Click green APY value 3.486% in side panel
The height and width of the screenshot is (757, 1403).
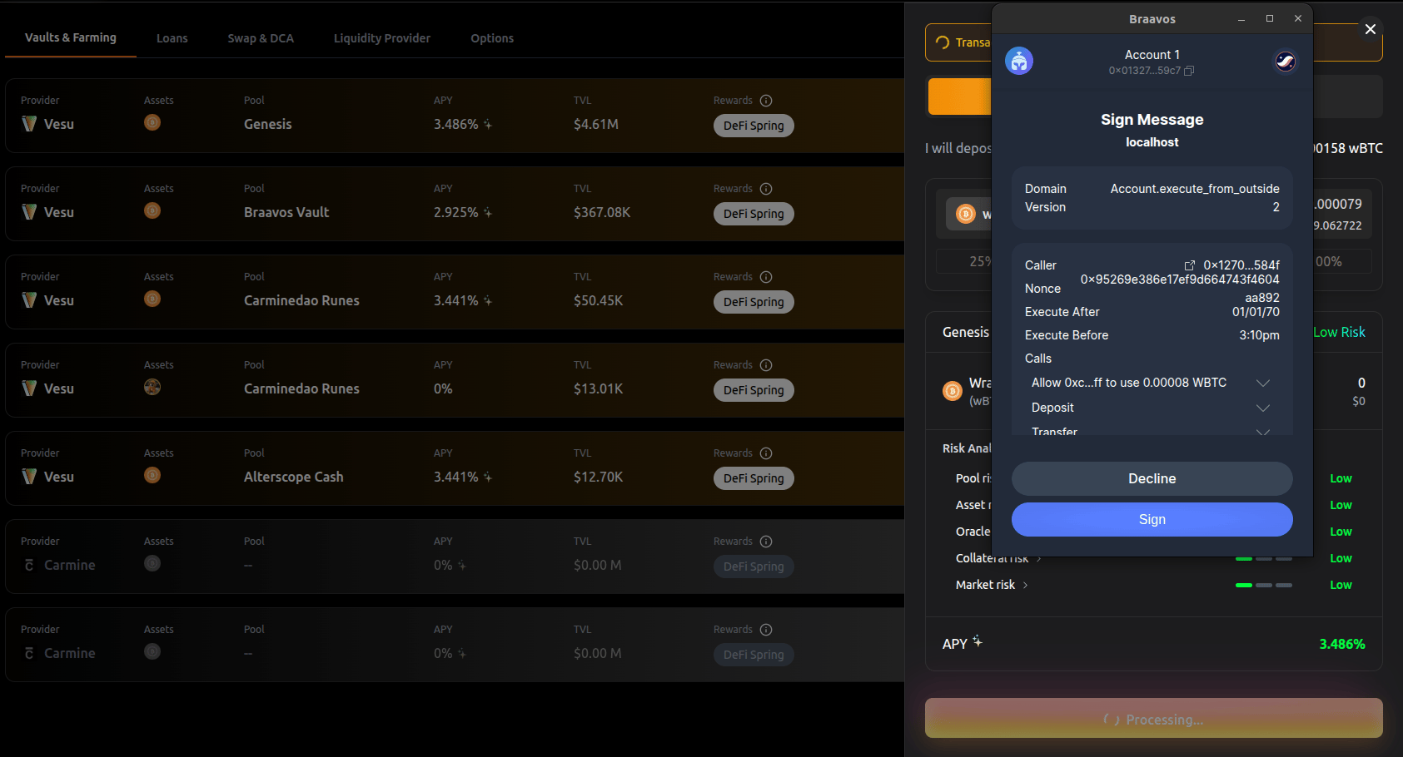point(1342,644)
